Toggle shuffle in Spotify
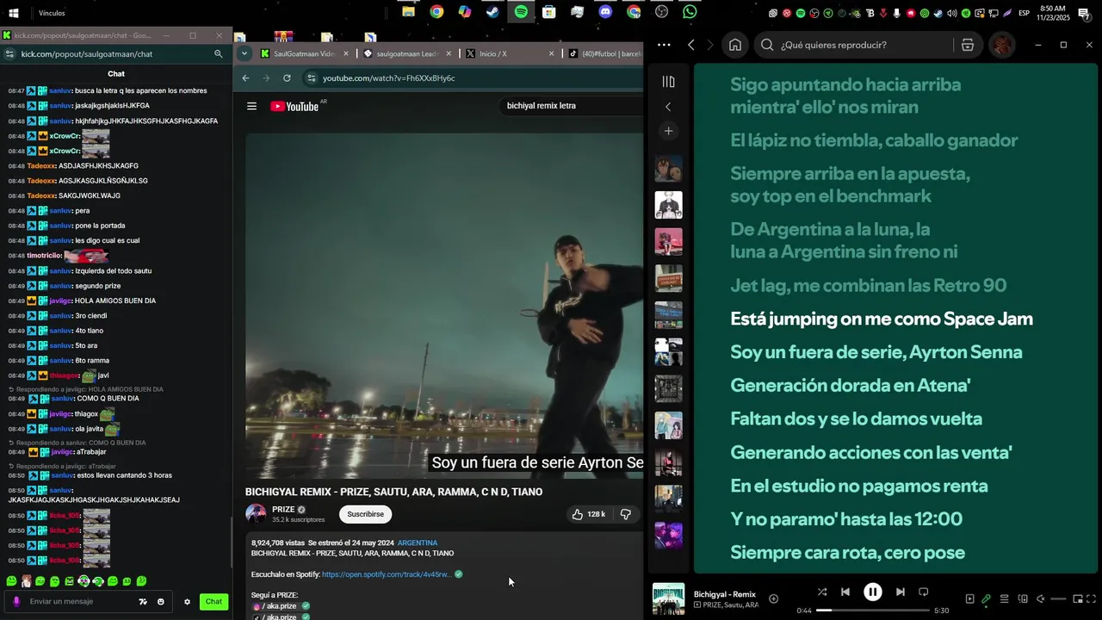Viewport: 1102px width, 620px height. tap(822, 592)
